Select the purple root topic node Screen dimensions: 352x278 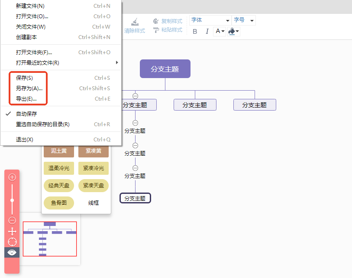[x=165, y=69]
